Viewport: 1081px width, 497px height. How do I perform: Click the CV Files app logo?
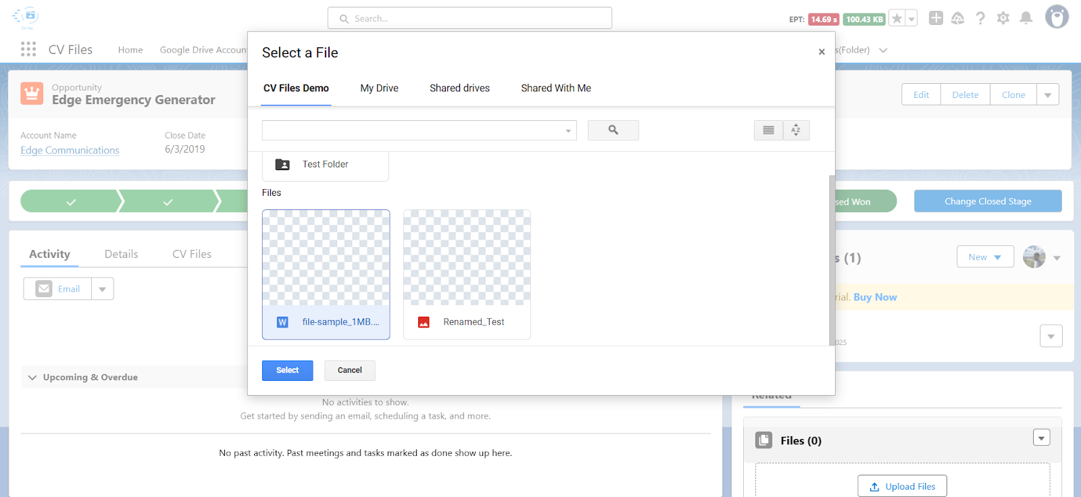pos(26,17)
